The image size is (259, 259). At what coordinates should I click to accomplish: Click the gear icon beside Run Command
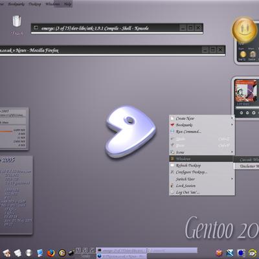(x=172, y=131)
